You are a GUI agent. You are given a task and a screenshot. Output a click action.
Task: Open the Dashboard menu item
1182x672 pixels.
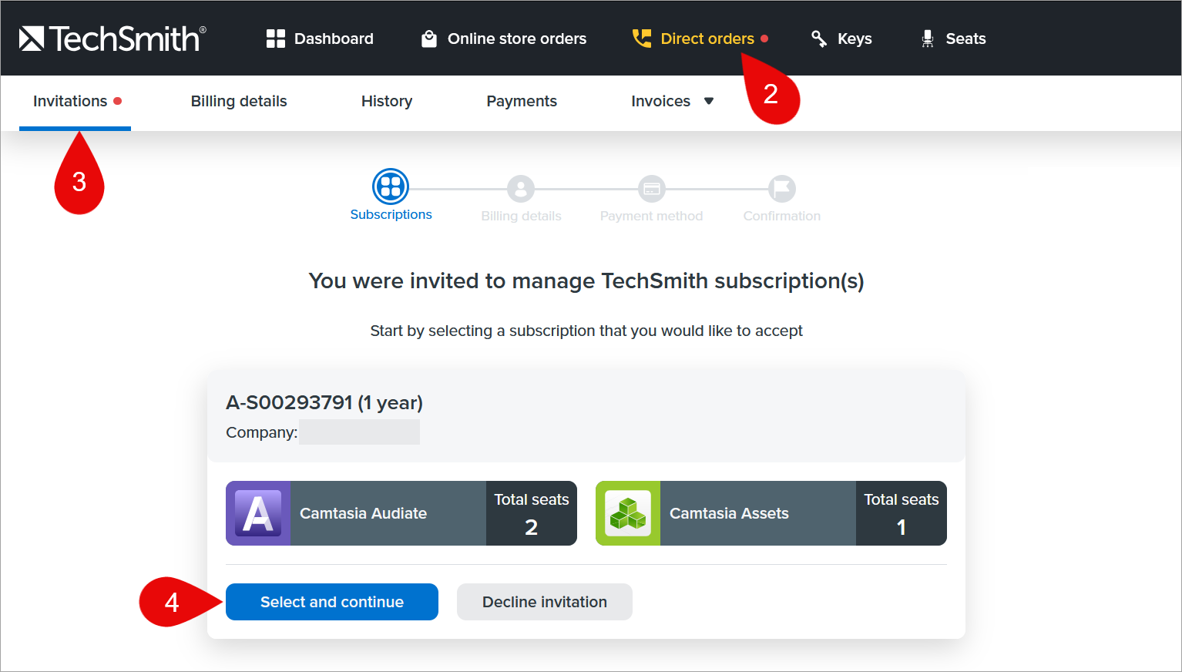click(334, 39)
